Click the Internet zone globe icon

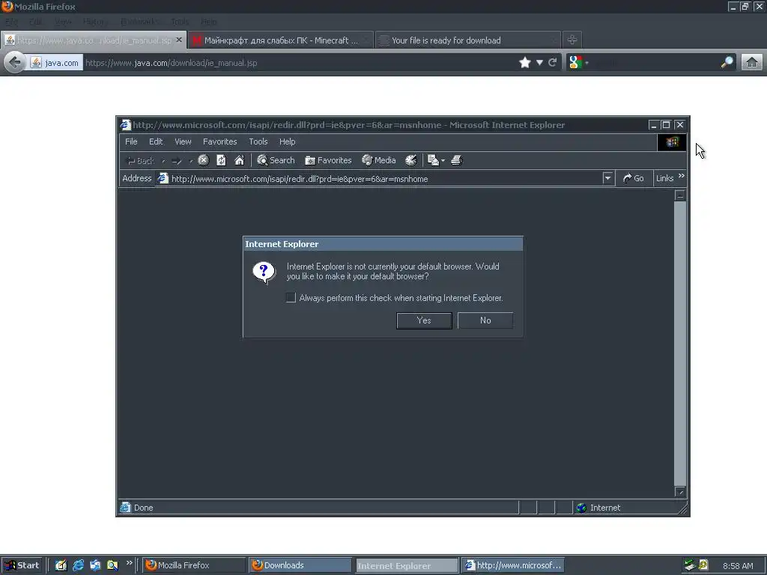(x=581, y=508)
